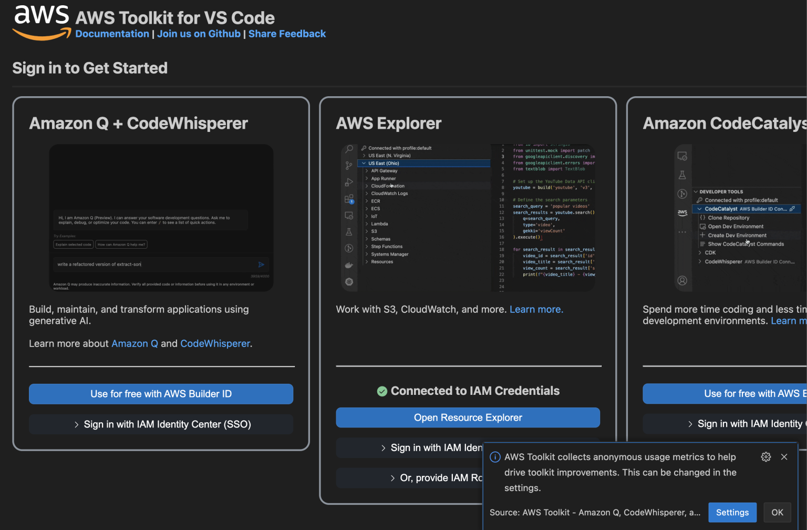Image resolution: width=807 pixels, height=530 pixels.
Task: Collapse the US East (Ohio) region
Action: (363, 163)
